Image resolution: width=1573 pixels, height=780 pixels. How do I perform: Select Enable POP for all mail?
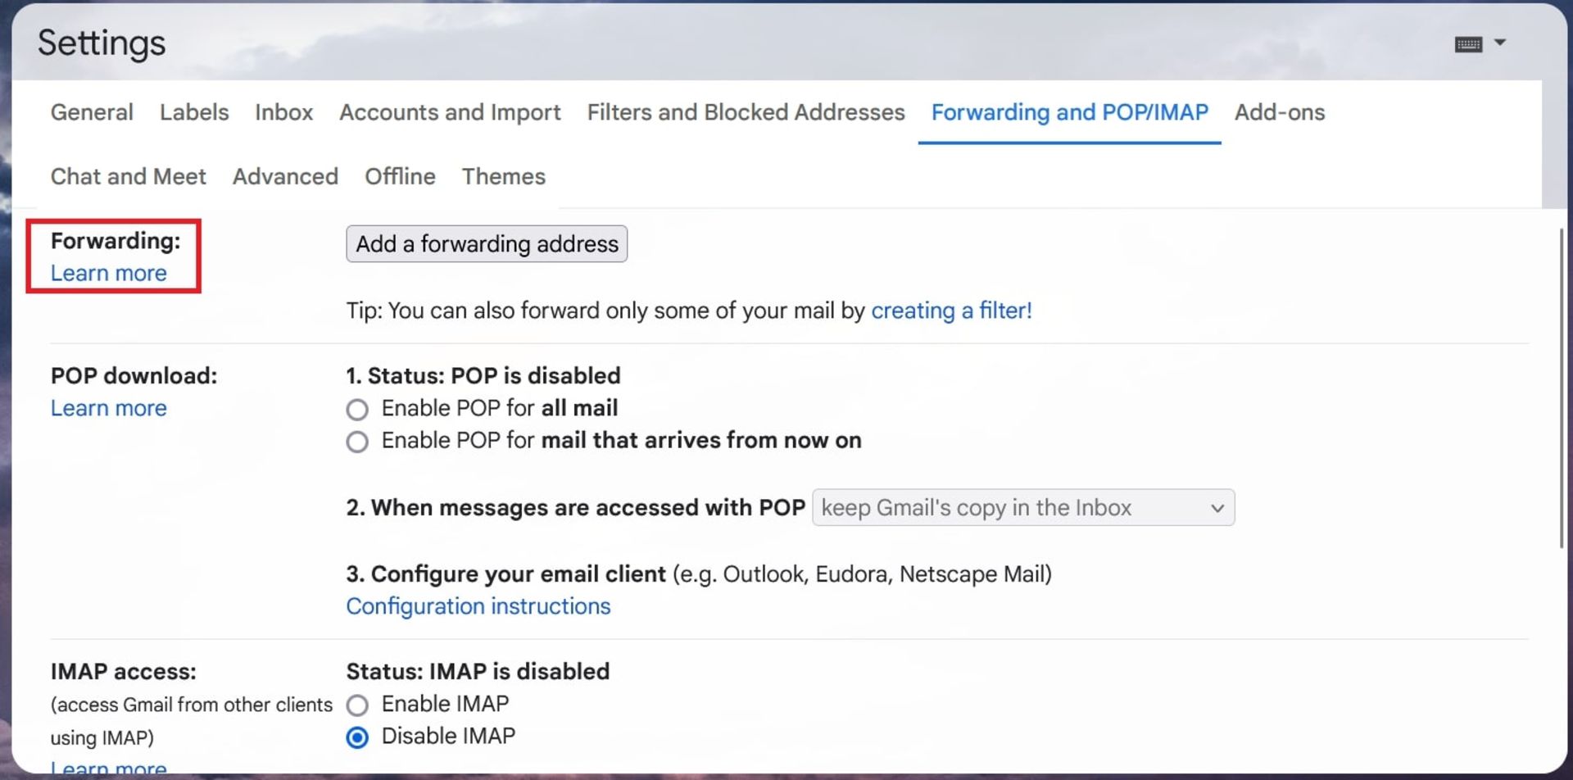point(357,409)
